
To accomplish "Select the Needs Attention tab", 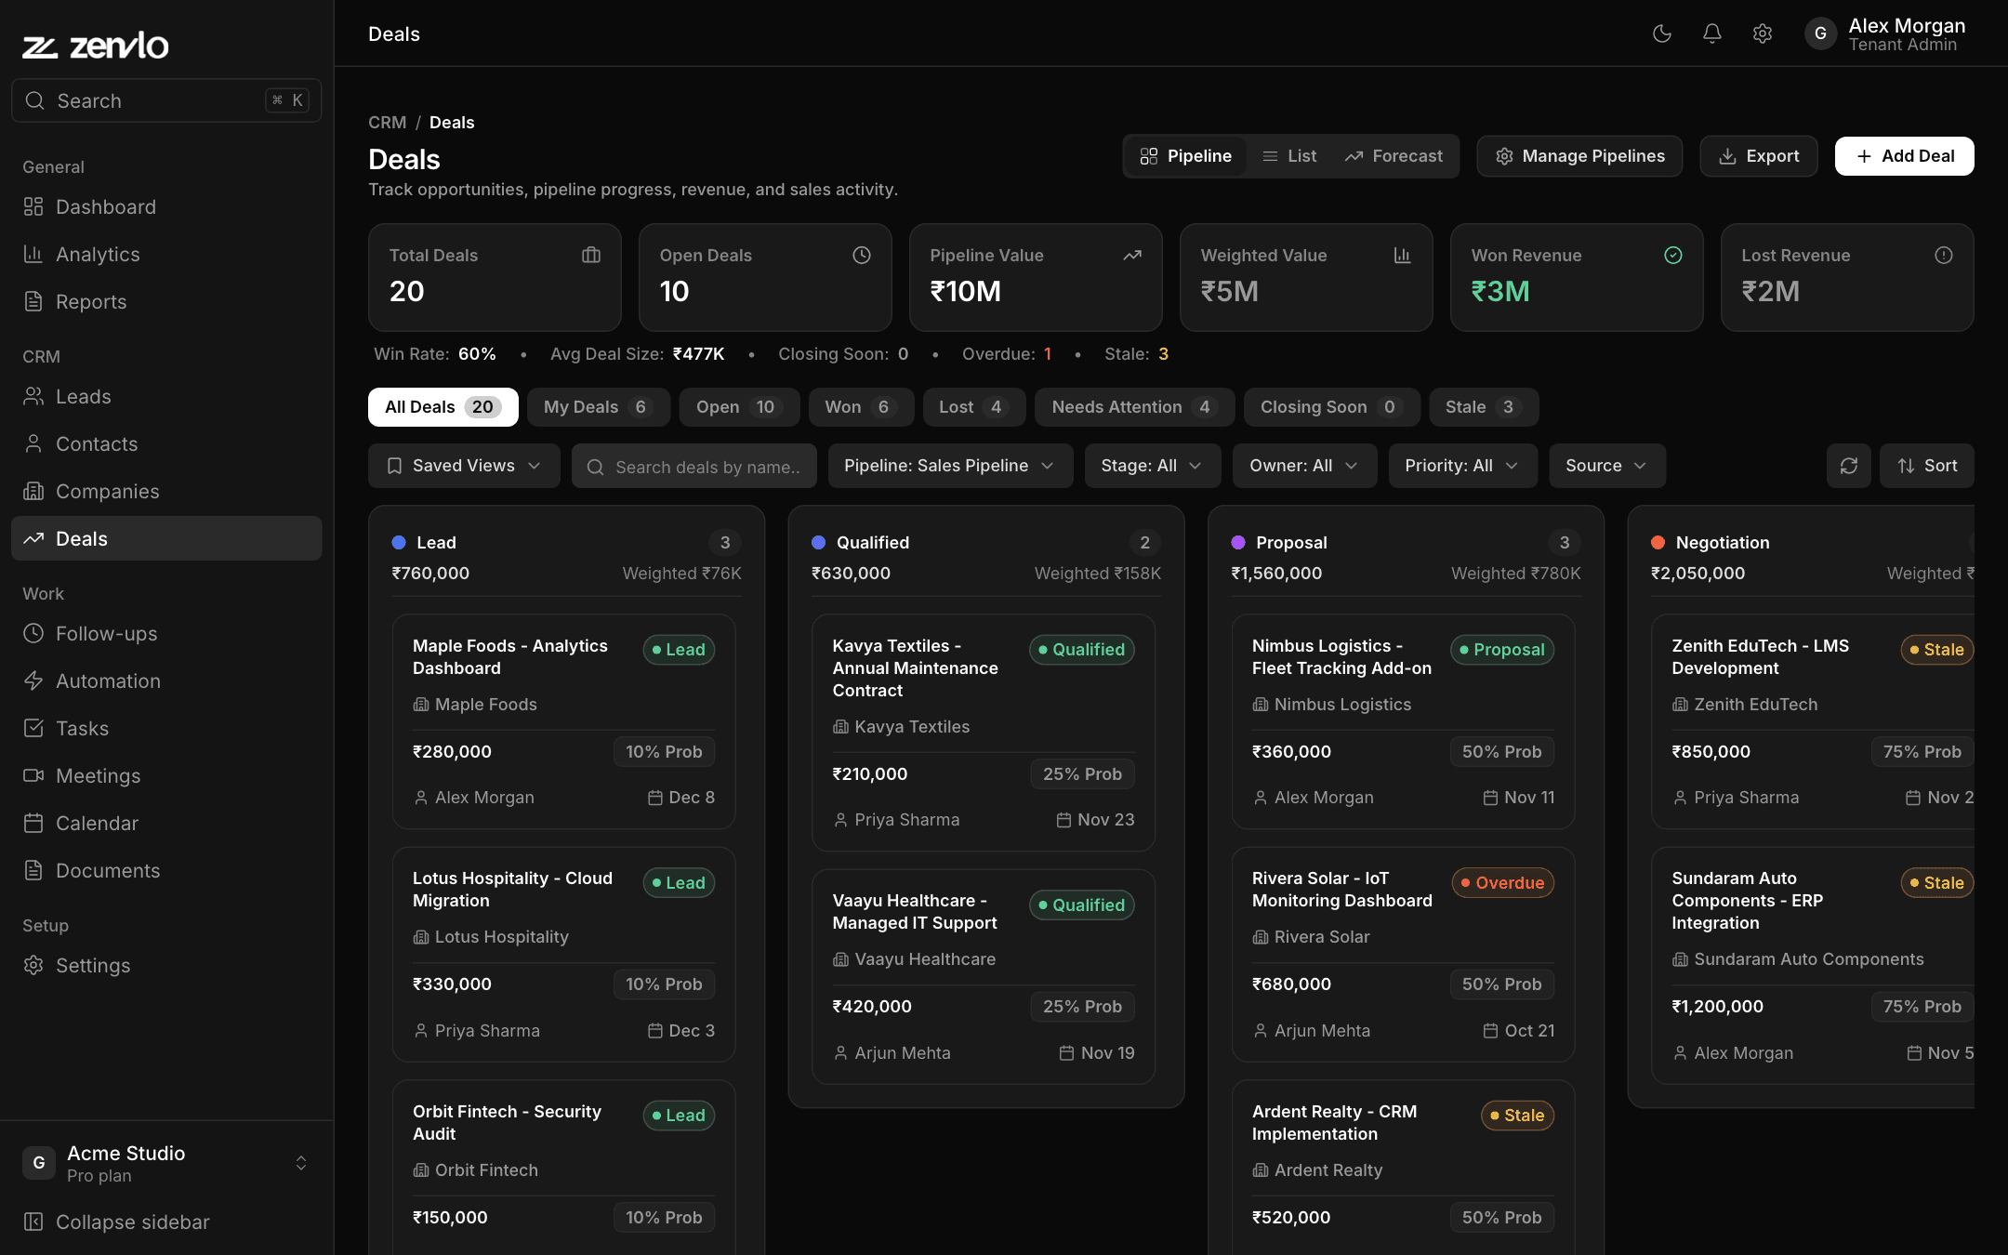I will (1134, 407).
